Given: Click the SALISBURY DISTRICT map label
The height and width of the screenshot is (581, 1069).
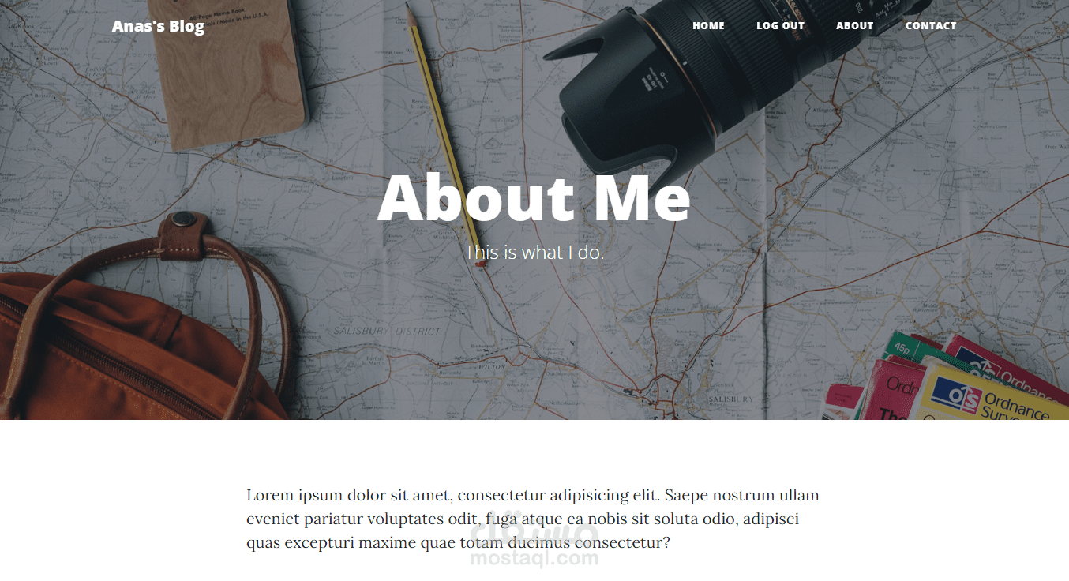Looking at the screenshot, I should point(386,331).
